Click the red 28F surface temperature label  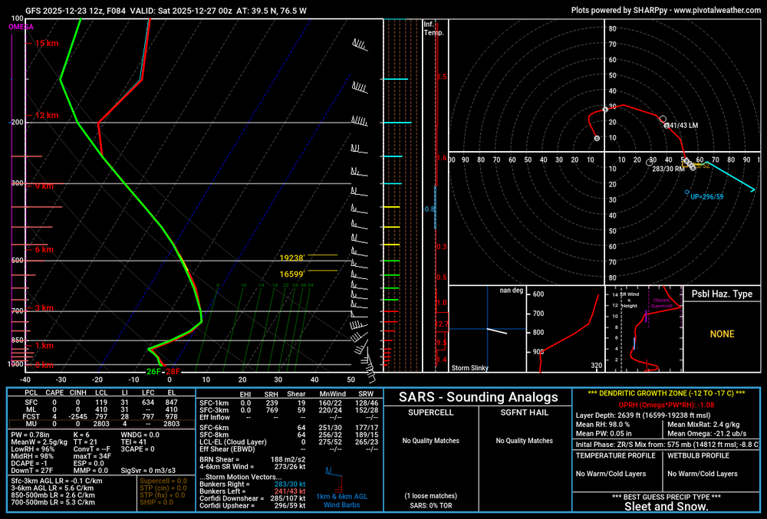(x=173, y=372)
